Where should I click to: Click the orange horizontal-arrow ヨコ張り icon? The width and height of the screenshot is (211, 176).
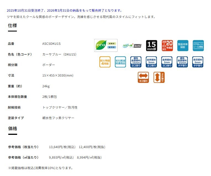click(143, 77)
